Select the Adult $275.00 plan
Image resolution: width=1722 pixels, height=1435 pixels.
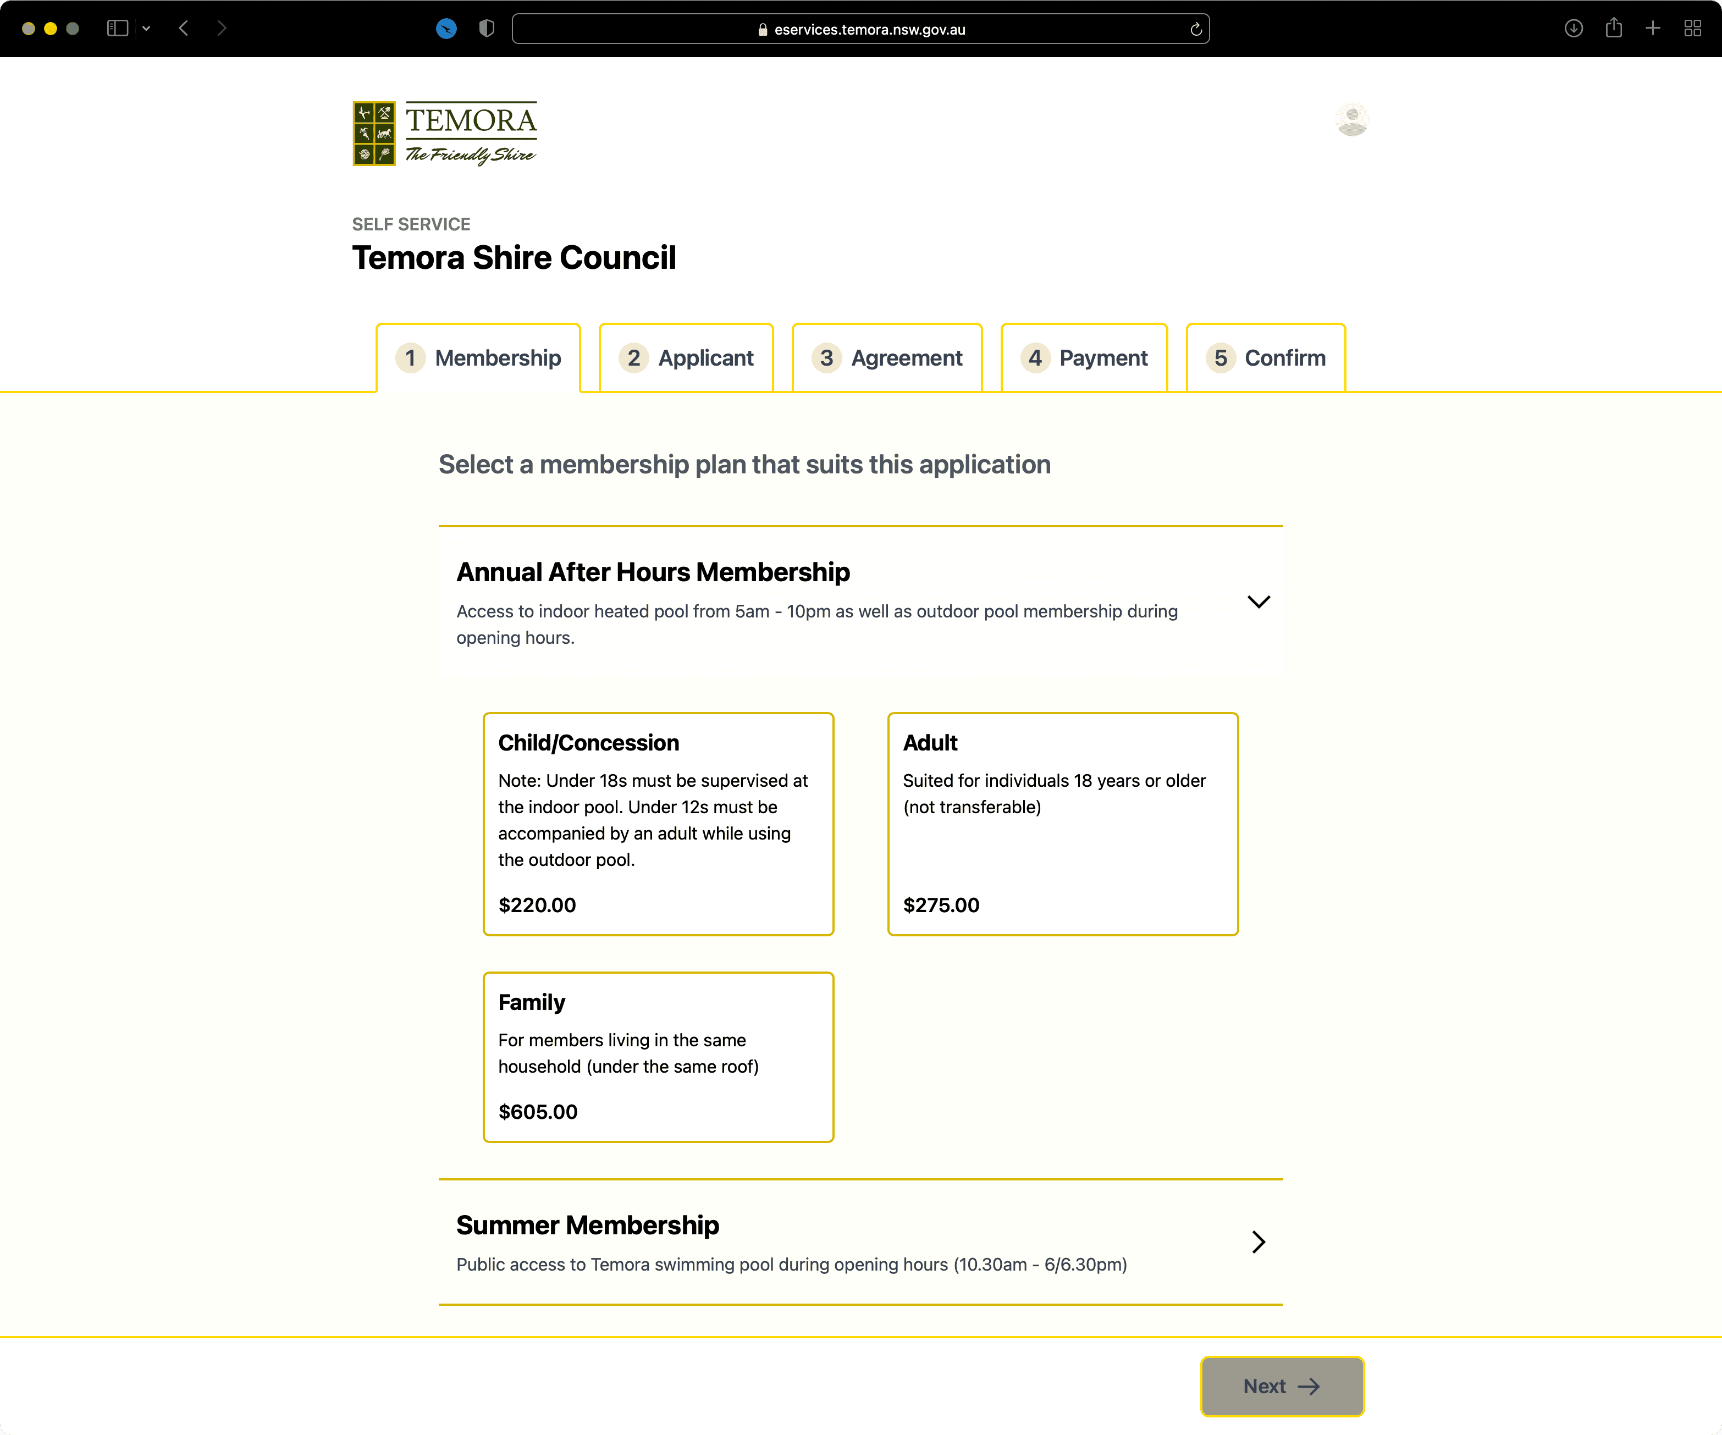coord(1062,823)
